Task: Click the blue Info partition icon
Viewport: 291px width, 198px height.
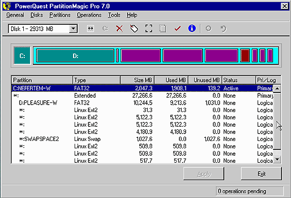Action: [x=192, y=29]
